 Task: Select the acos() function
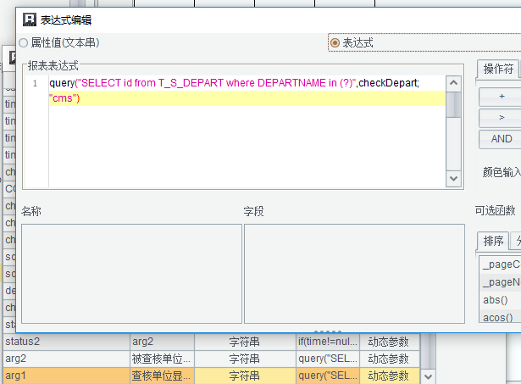point(501,318)
